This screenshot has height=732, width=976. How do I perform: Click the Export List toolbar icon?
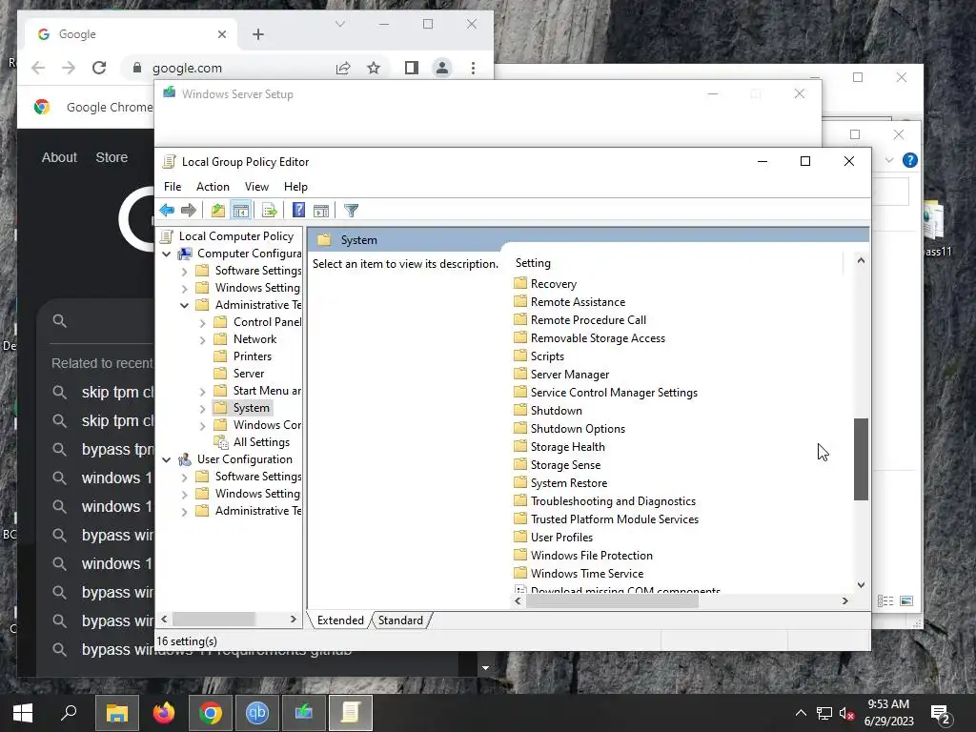269,211
